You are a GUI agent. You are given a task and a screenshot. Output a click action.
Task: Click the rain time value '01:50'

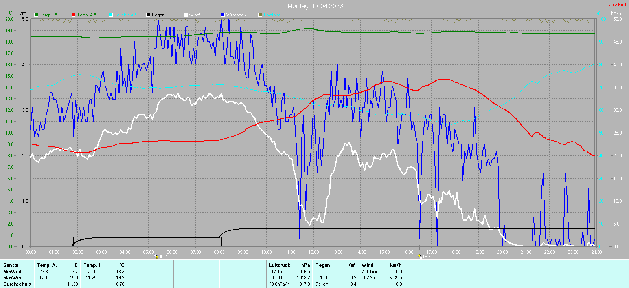pyautogui.click(x=323, y=278)
